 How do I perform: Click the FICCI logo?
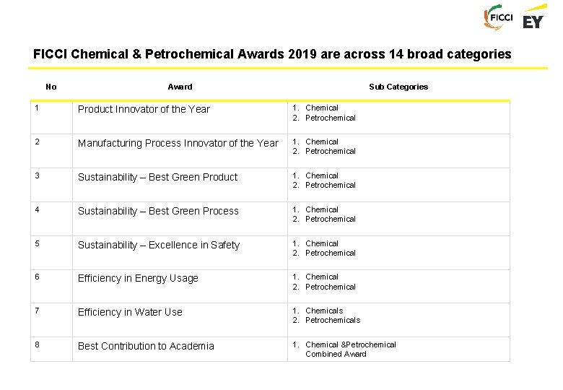498,17
